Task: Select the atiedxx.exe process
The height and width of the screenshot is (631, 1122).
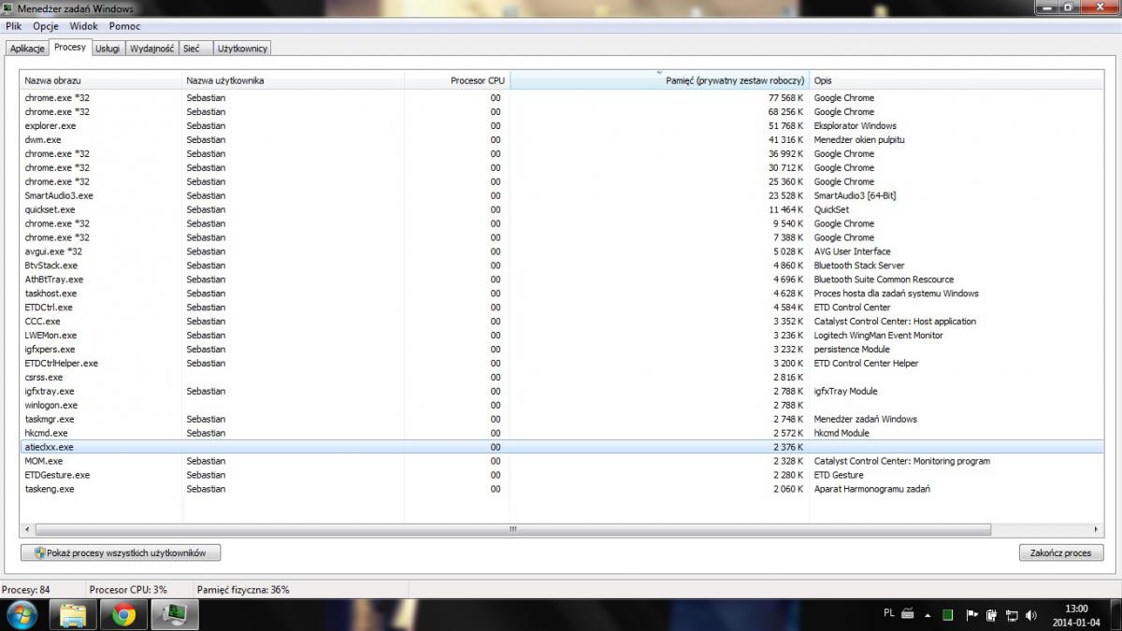Action: [x=561, y=448]
